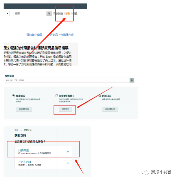Click the 问题日志 clipboard icon

point(100,96)
